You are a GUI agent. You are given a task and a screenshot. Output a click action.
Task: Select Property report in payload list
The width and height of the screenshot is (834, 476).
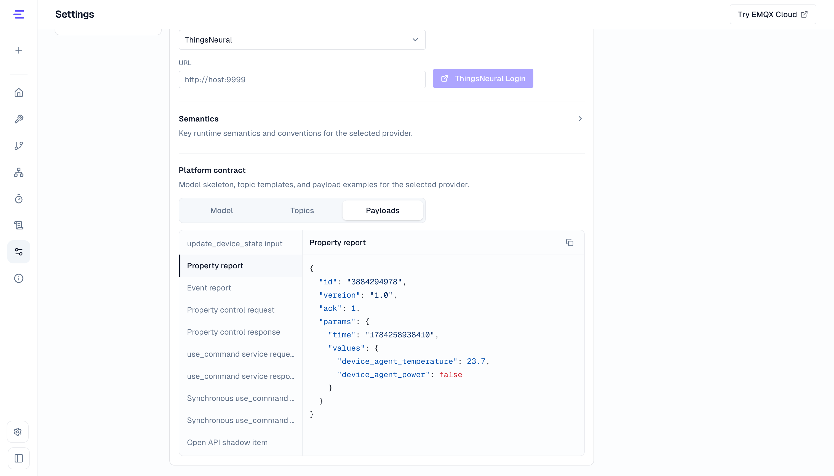(241, 266)
